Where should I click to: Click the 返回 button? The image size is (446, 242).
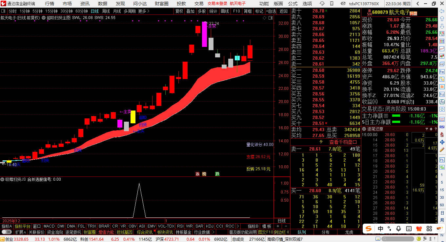point(283,11)
